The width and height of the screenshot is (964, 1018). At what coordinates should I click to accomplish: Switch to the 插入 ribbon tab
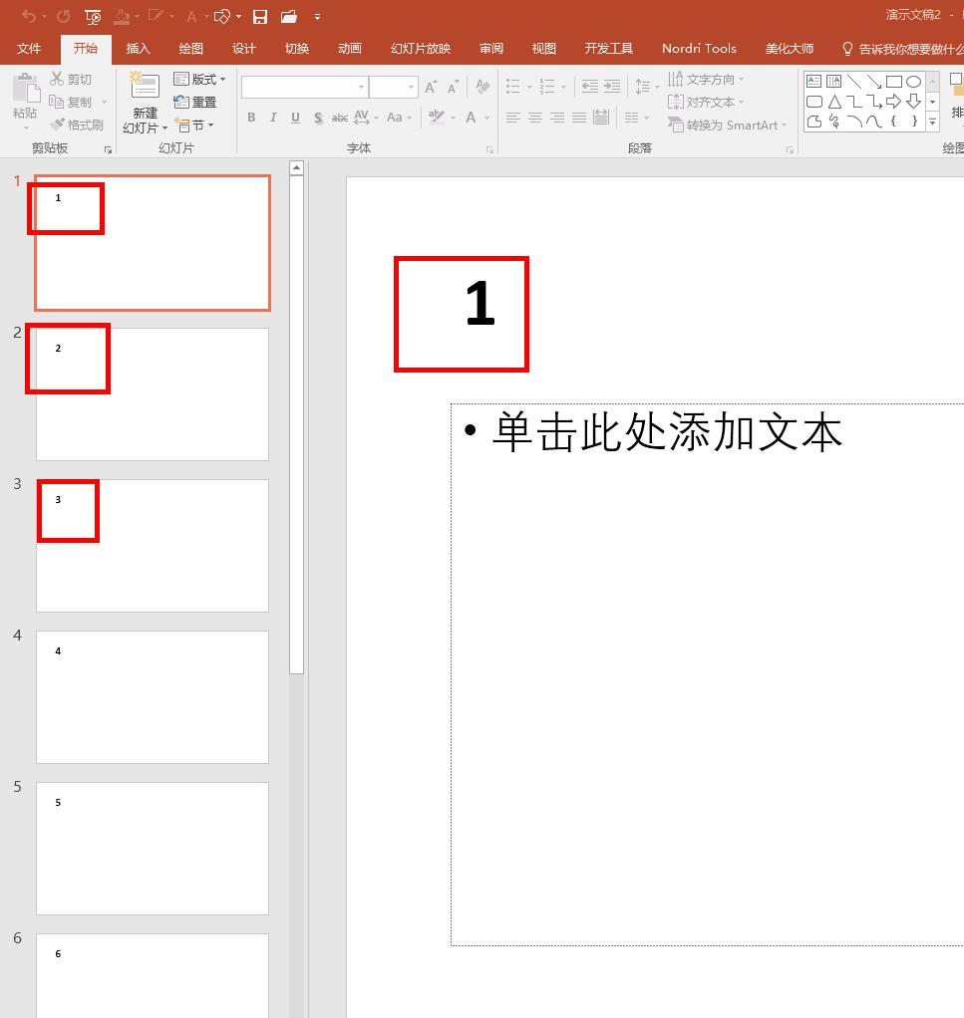(x=138, y=47)
